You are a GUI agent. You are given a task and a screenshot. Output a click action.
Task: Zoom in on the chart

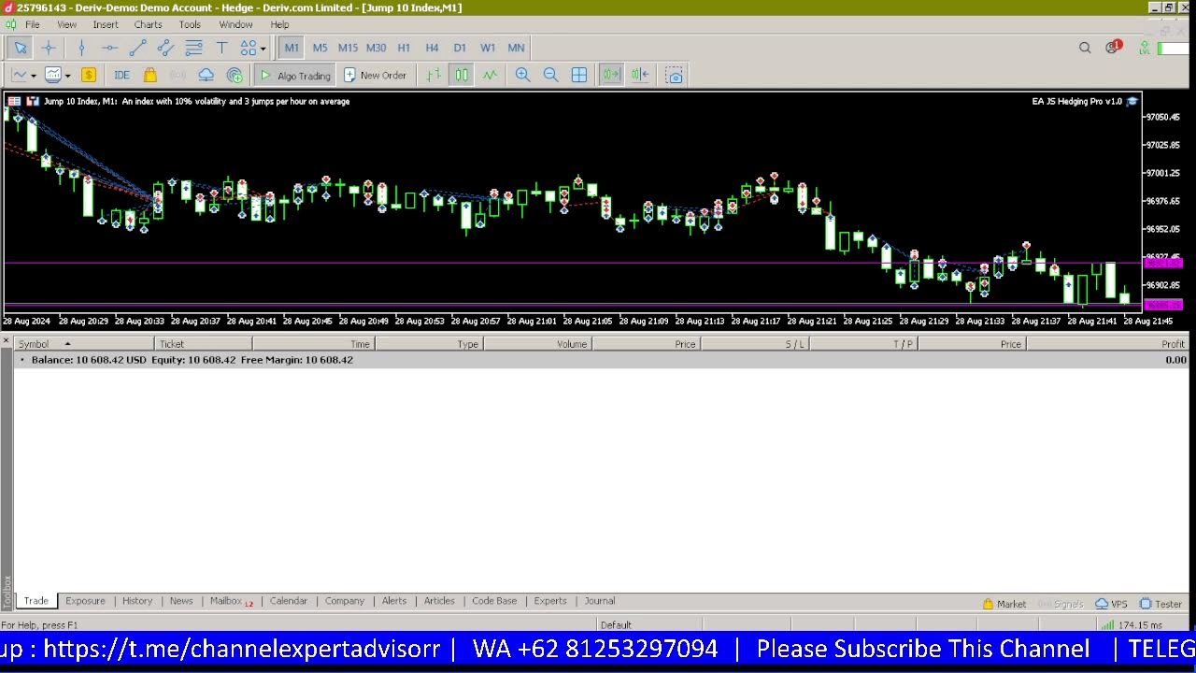522,75
